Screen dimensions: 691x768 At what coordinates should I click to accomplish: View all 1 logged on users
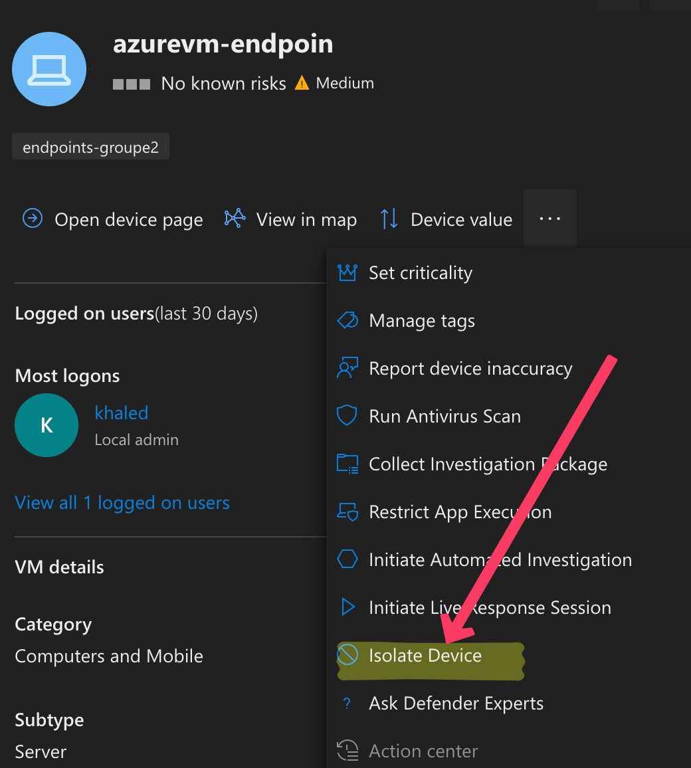[122, 503]
